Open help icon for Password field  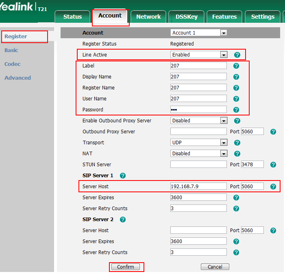tap(236, 109)
